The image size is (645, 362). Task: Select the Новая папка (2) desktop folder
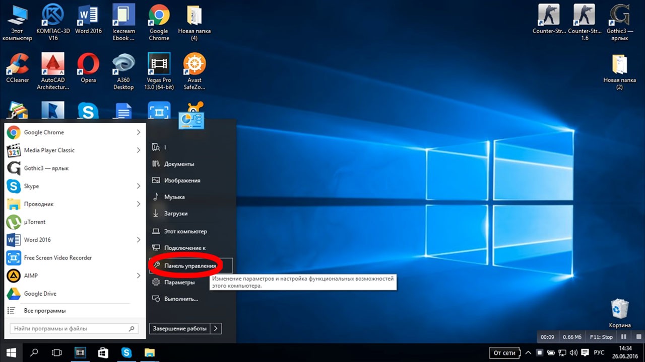tap(619, 71)
